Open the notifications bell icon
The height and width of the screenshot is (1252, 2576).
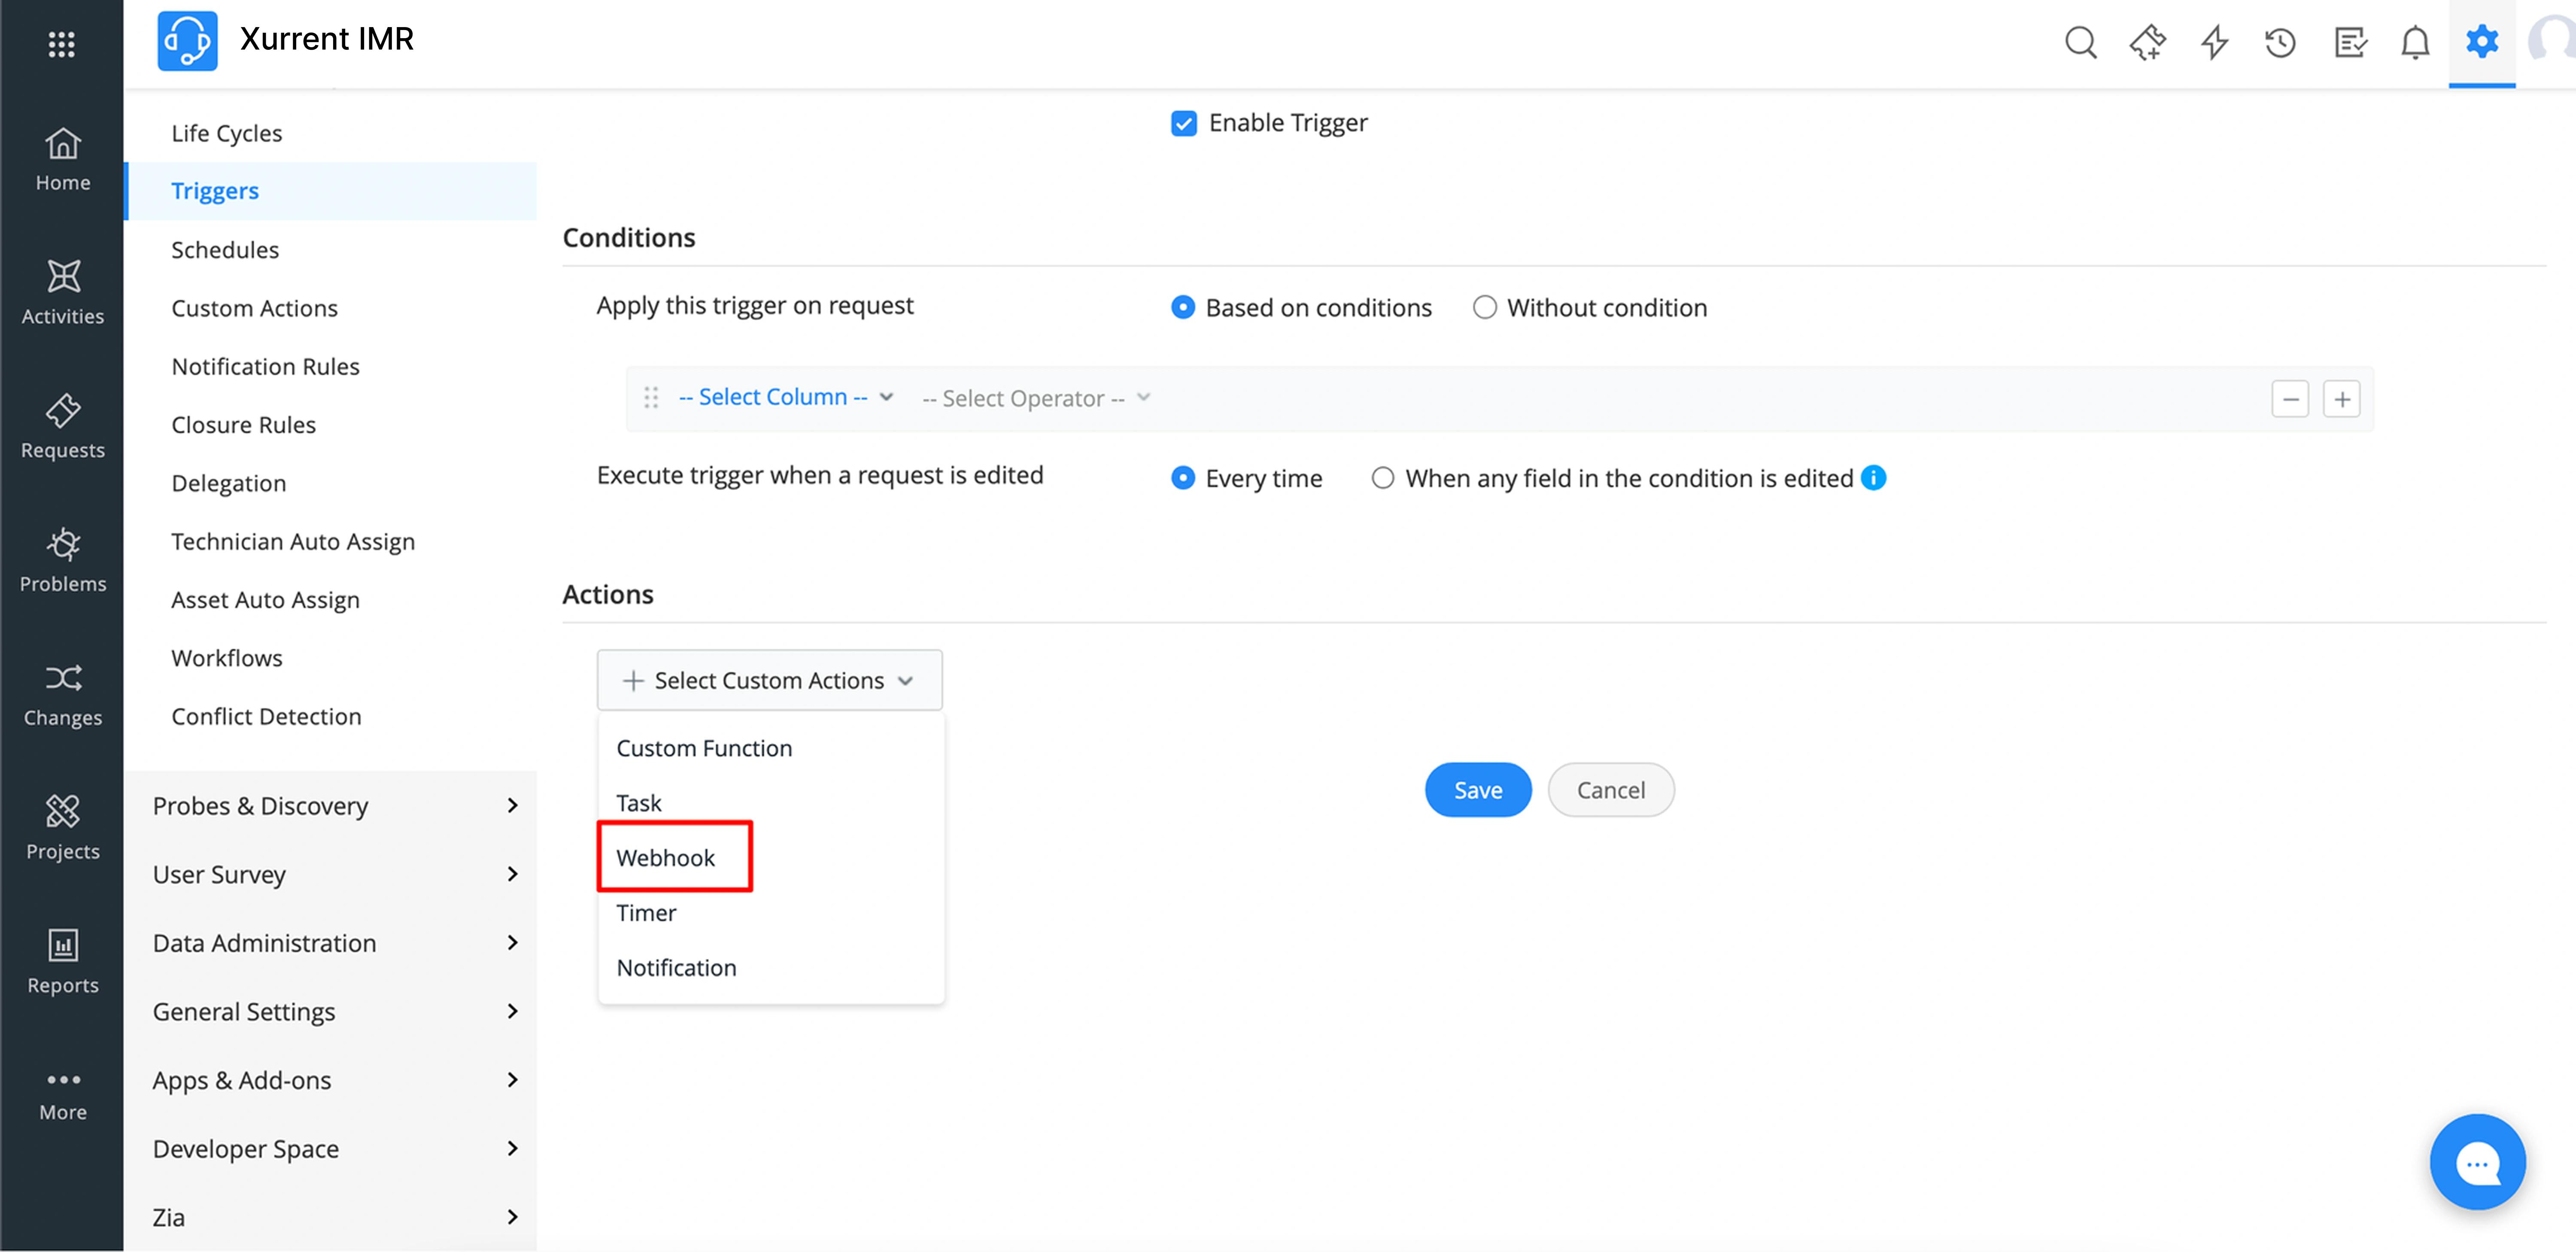[2415, 42]
